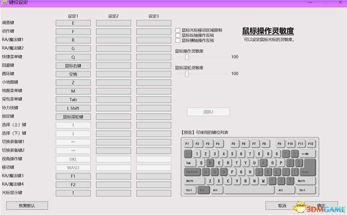347x215 pixels.
Task: Adjust the 鼠标滚轮灵敏度 slider handle
Action: tap(187, 74)
